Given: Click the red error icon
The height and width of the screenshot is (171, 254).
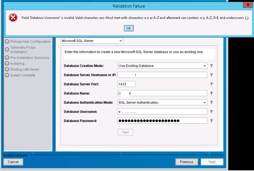Looking at the screenshot, I should click(x=13, y=18).
